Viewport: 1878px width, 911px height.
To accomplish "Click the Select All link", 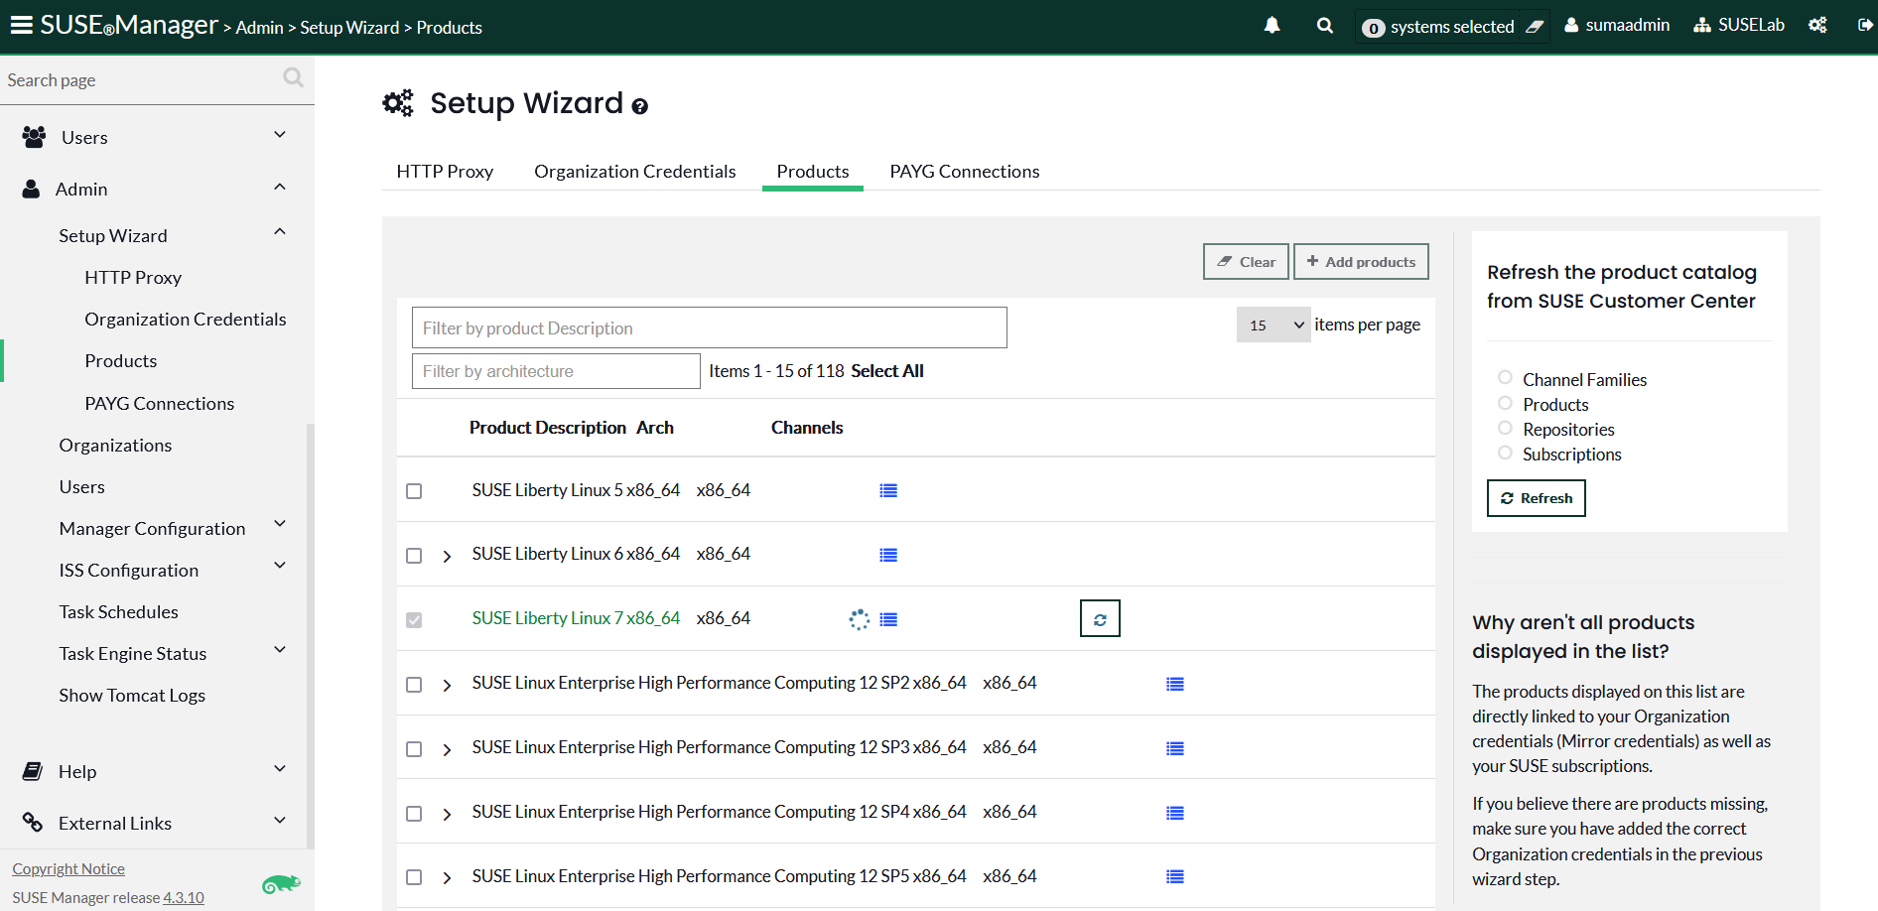I will coord(887,371).
